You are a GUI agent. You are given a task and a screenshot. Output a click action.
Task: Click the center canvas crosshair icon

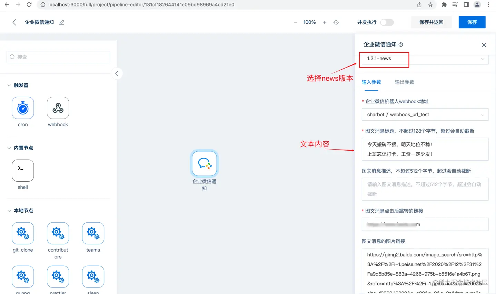[336, 22]
